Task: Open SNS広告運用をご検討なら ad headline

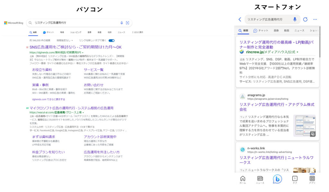Action: coord(76,47)
